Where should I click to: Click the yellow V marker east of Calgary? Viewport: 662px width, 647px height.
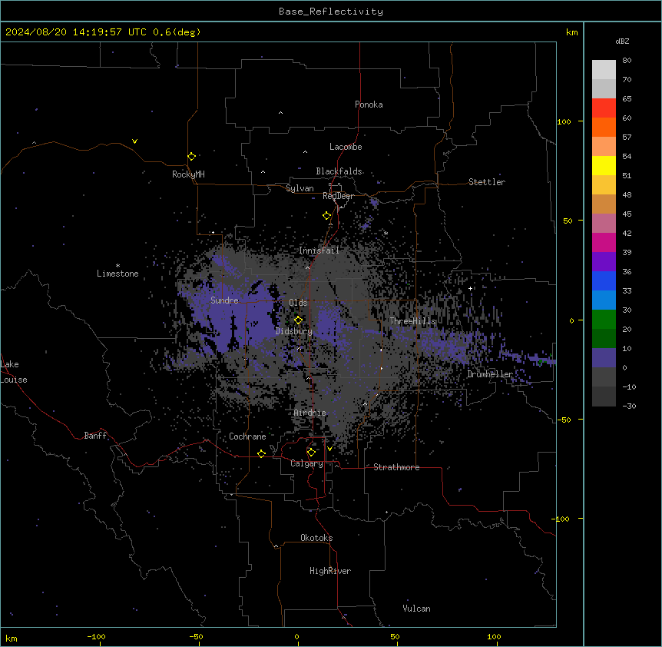tap(329, 449)
